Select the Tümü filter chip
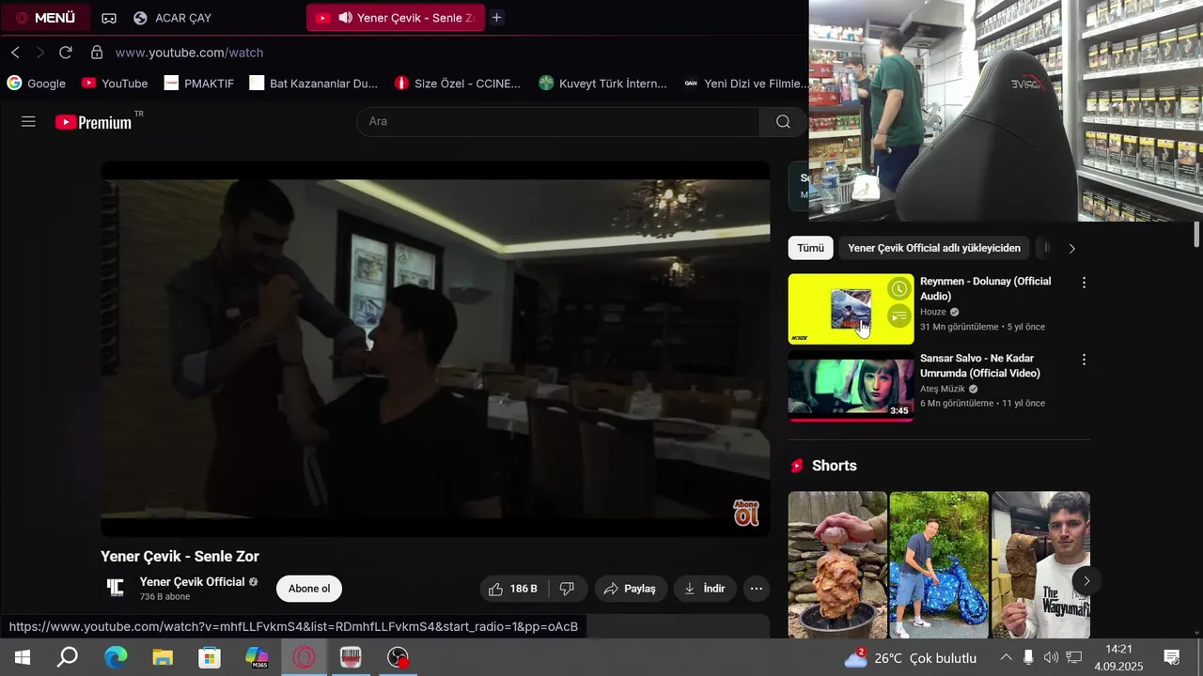 (x=810, y=248)
